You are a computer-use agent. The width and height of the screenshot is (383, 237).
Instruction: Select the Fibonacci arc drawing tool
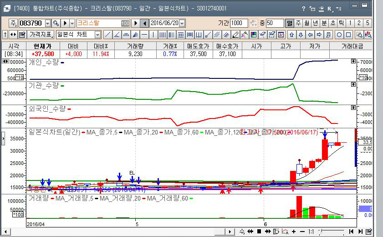126,35
